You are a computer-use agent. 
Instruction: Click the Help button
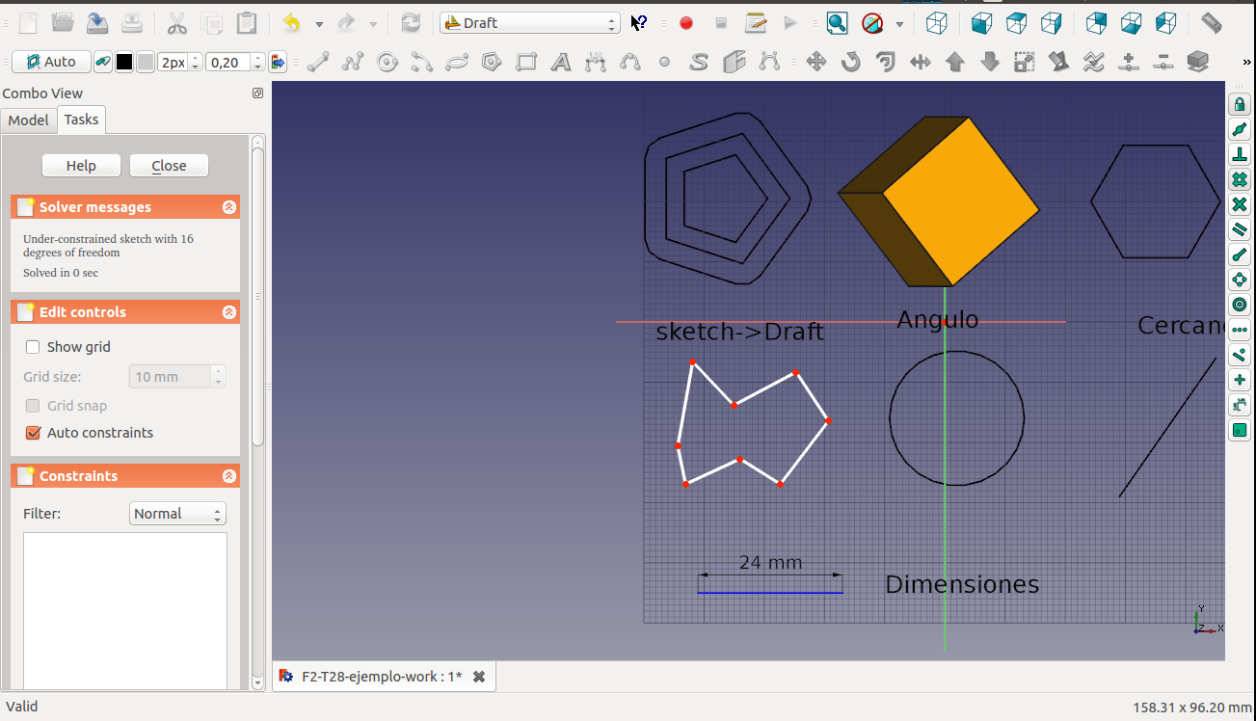click(81, 166)
